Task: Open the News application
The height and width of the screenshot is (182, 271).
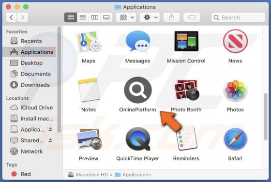Action: [x=235, y=41]
